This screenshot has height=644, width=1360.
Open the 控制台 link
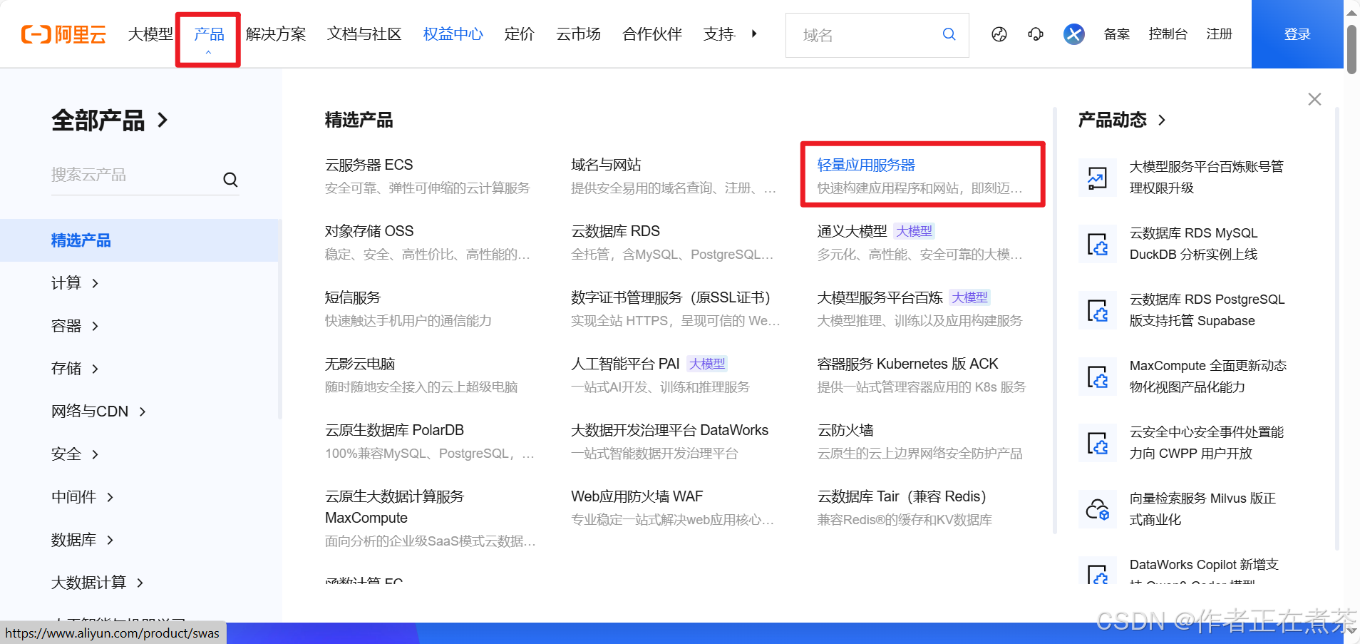click(1168, 34)
